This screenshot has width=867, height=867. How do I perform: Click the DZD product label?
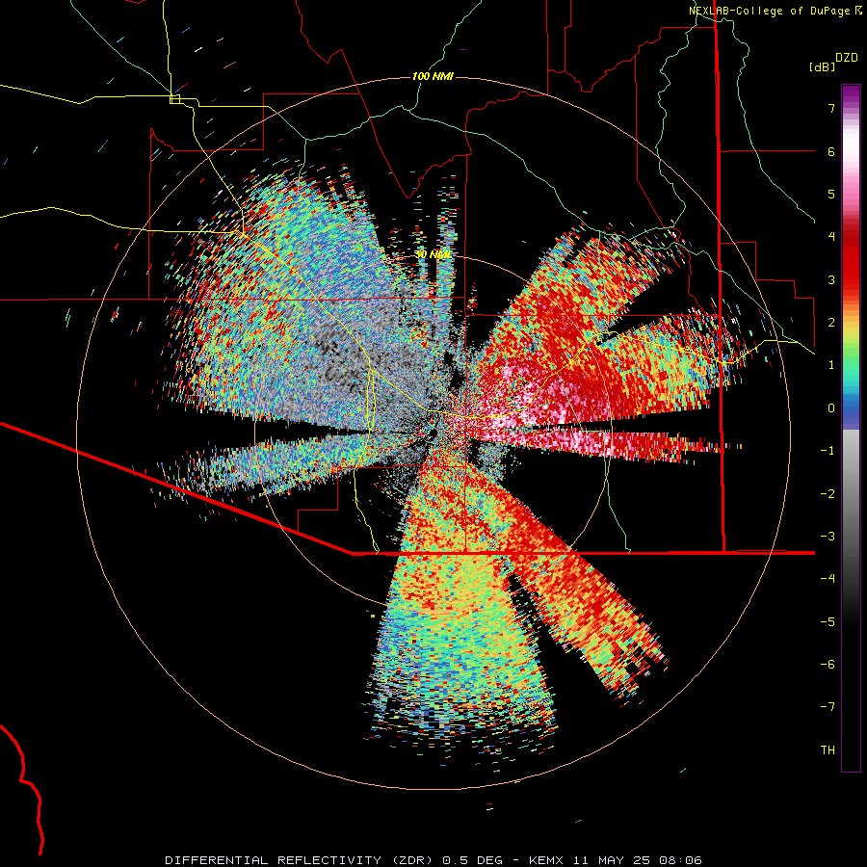[x=847, y=58]
